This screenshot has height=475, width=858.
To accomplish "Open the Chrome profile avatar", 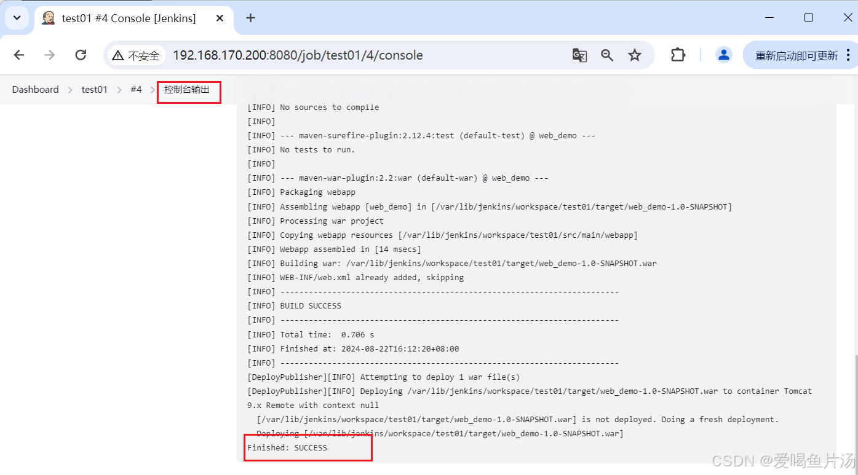I will 724,55.
